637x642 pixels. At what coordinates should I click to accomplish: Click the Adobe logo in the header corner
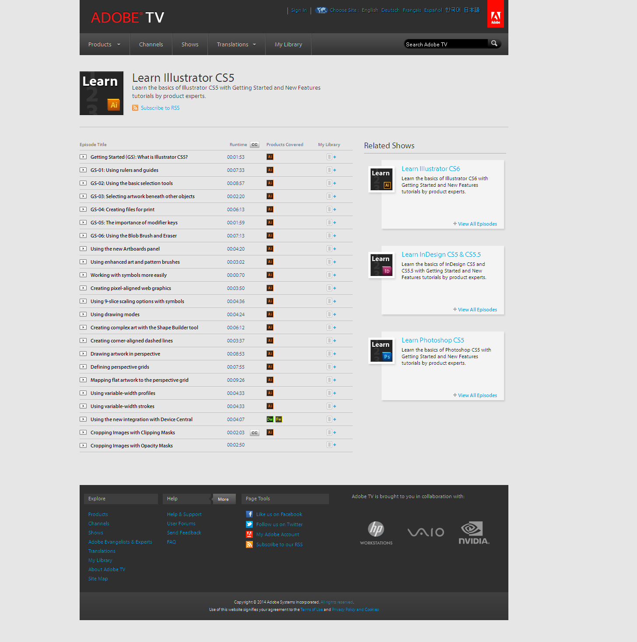pos(495,14)
